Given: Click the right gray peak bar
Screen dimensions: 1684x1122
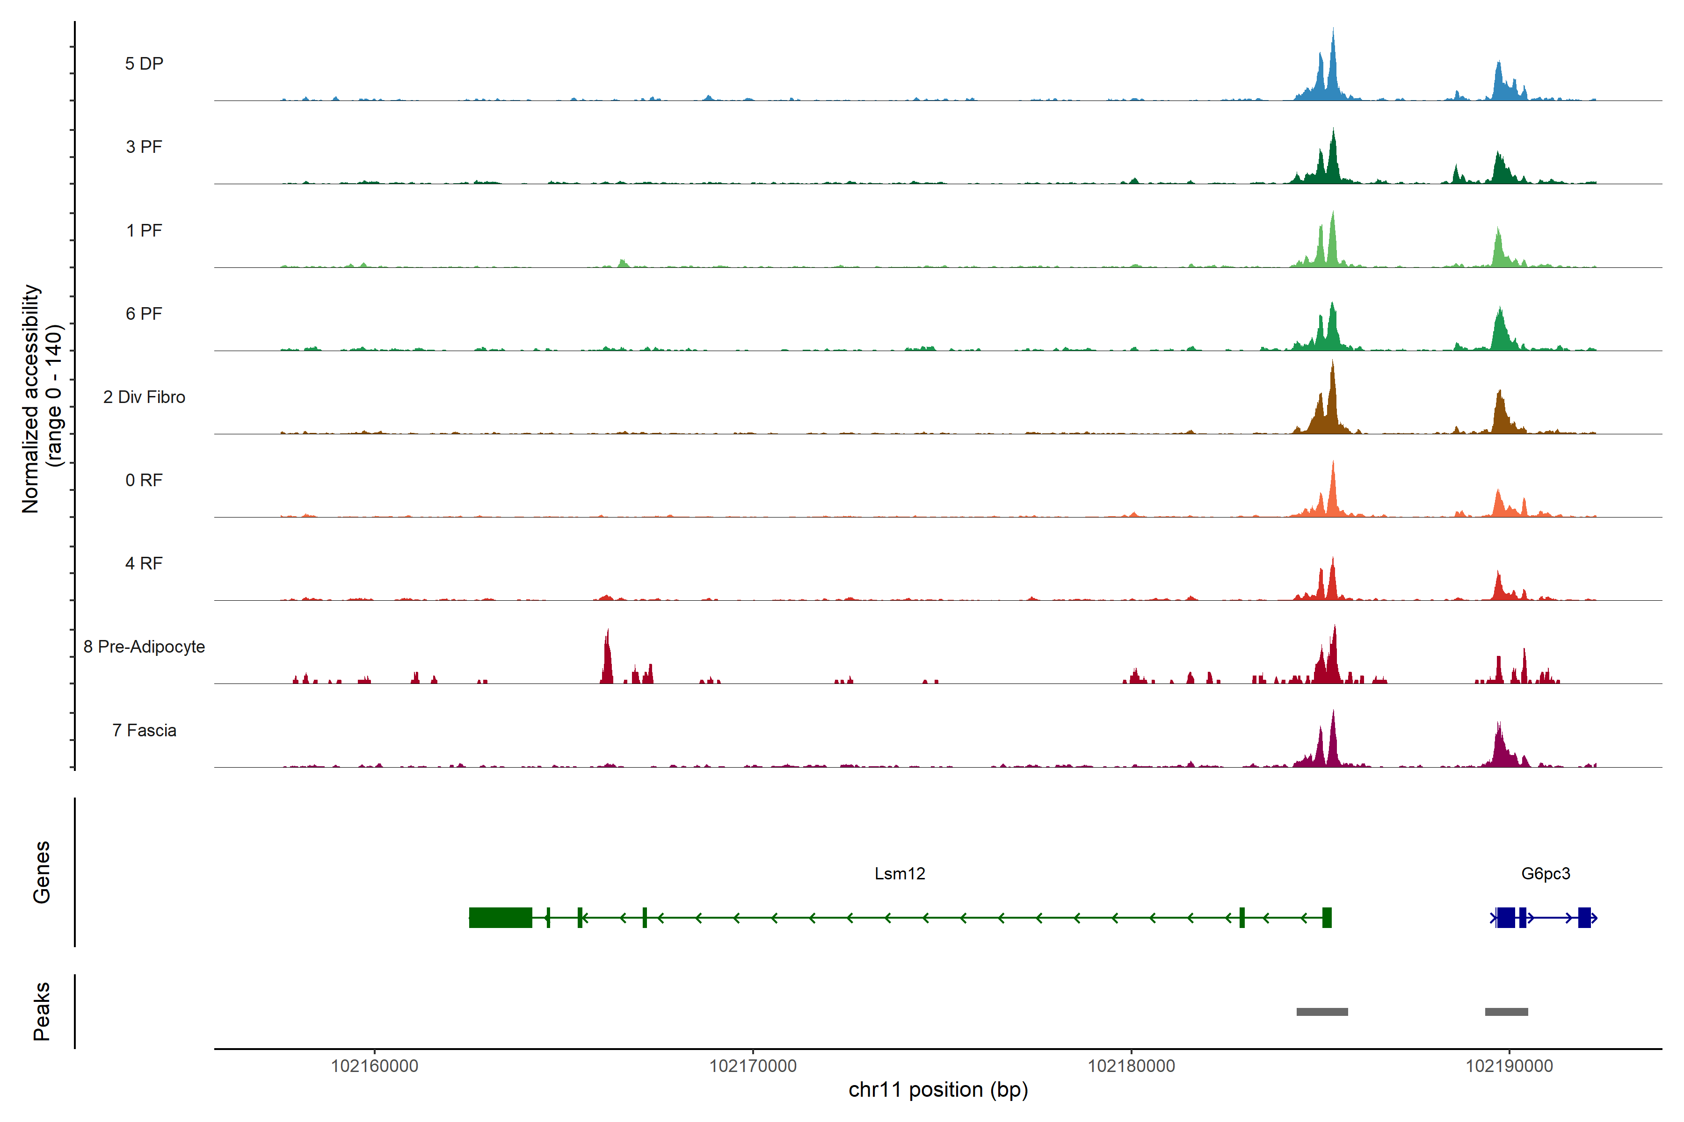Looking at the screenshot, I should [1506, 1012].
